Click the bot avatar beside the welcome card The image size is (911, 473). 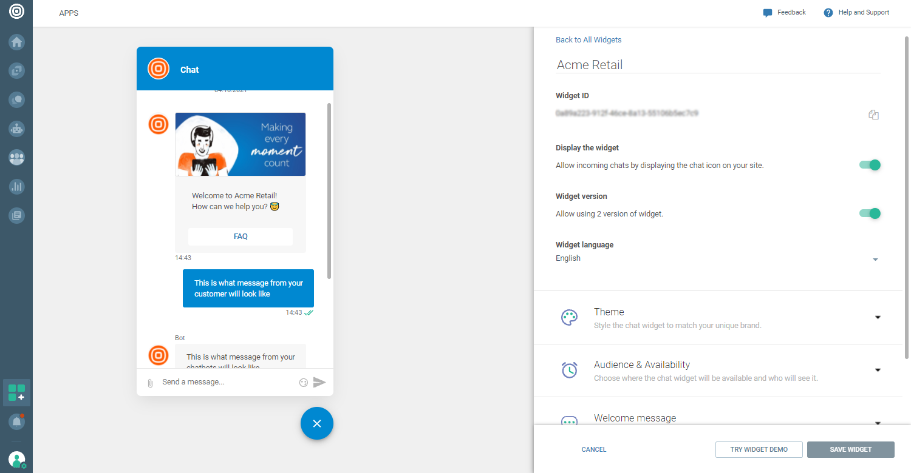coord(159,124)
